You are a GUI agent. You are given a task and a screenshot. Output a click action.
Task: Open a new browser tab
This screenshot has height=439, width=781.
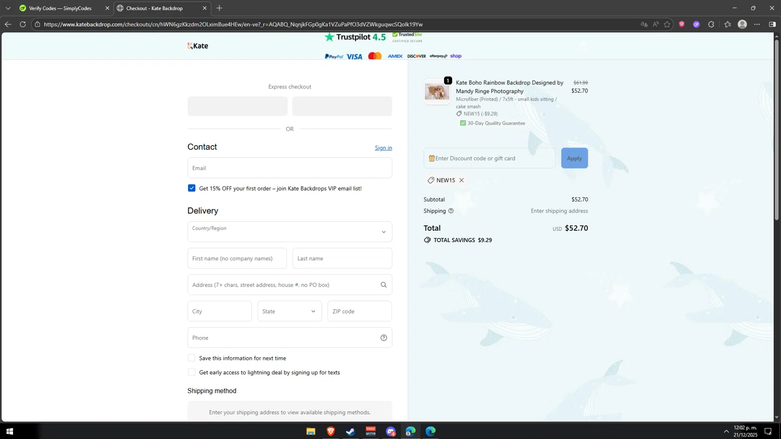point(219,8)
